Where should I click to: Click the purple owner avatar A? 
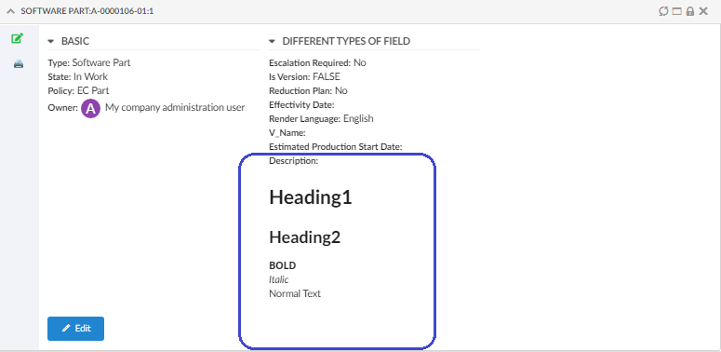tap(91, 109)
